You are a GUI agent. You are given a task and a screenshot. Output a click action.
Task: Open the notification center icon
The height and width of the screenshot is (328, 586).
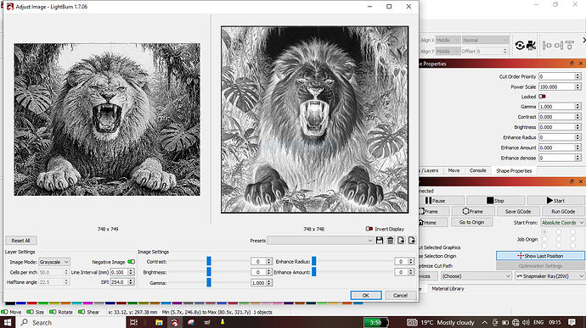[572, 322]
